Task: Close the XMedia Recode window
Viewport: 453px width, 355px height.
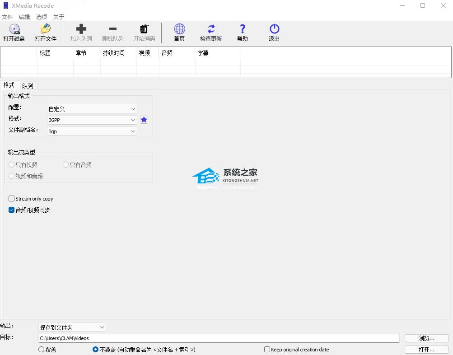Action: [444, 5]
